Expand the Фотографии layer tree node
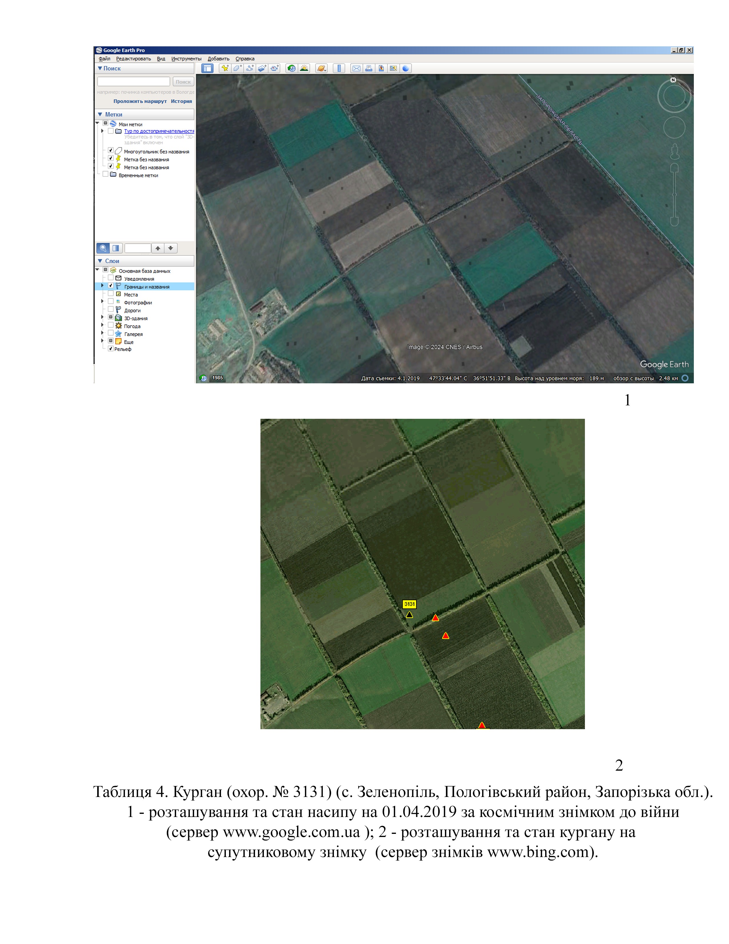 103,302
